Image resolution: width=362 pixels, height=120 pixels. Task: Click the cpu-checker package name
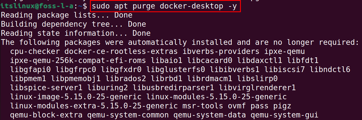[x=35, y=52]
